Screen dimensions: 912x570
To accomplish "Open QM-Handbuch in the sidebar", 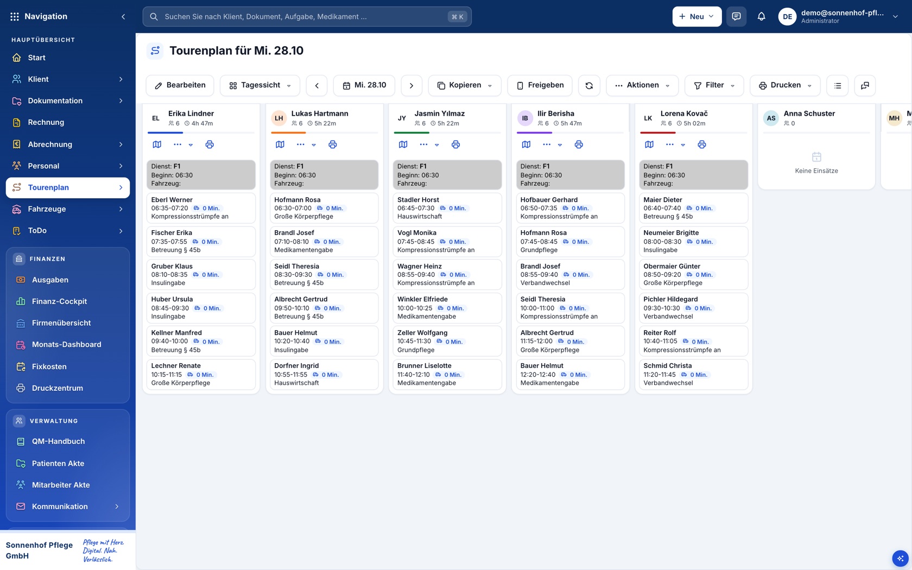I will pos(68,441).
